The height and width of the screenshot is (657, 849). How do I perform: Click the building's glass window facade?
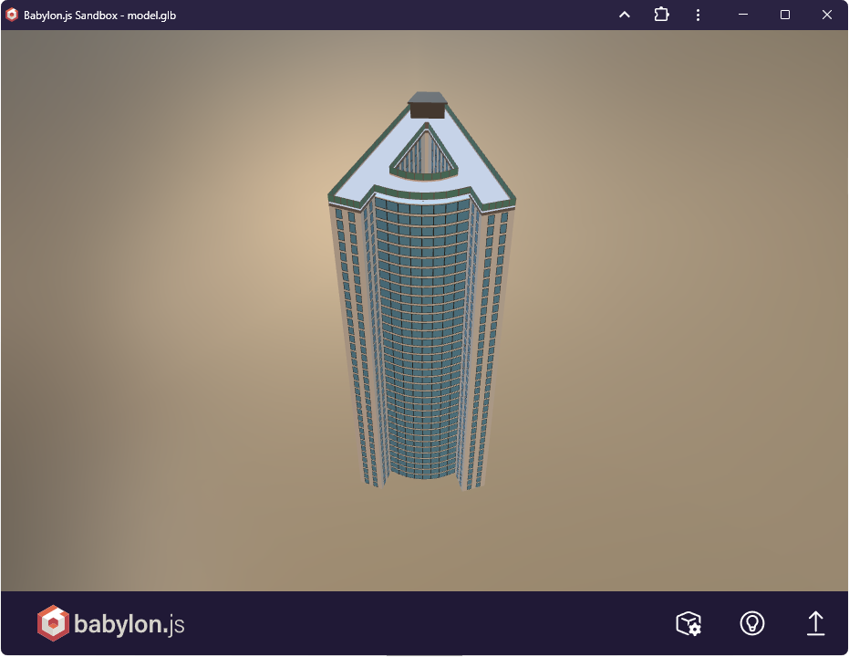[x=419, y=347]
